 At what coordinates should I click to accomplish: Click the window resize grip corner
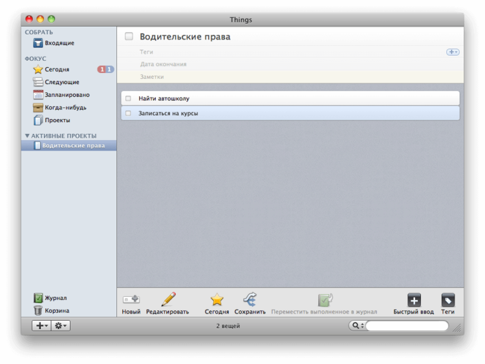coord(457,328)
